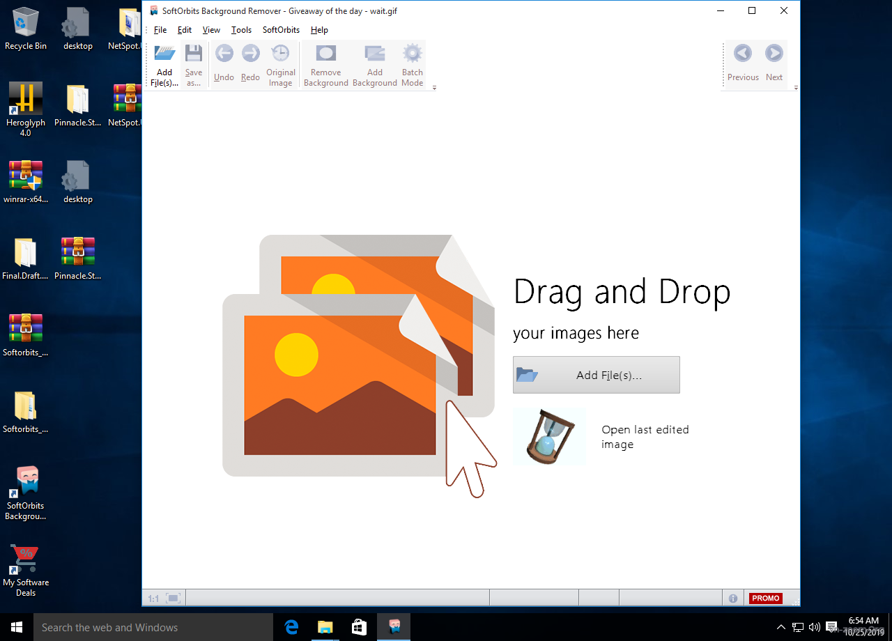The image size is (892, 641).
Task: Click the info icon in status bar
Action: pos(733,598)
